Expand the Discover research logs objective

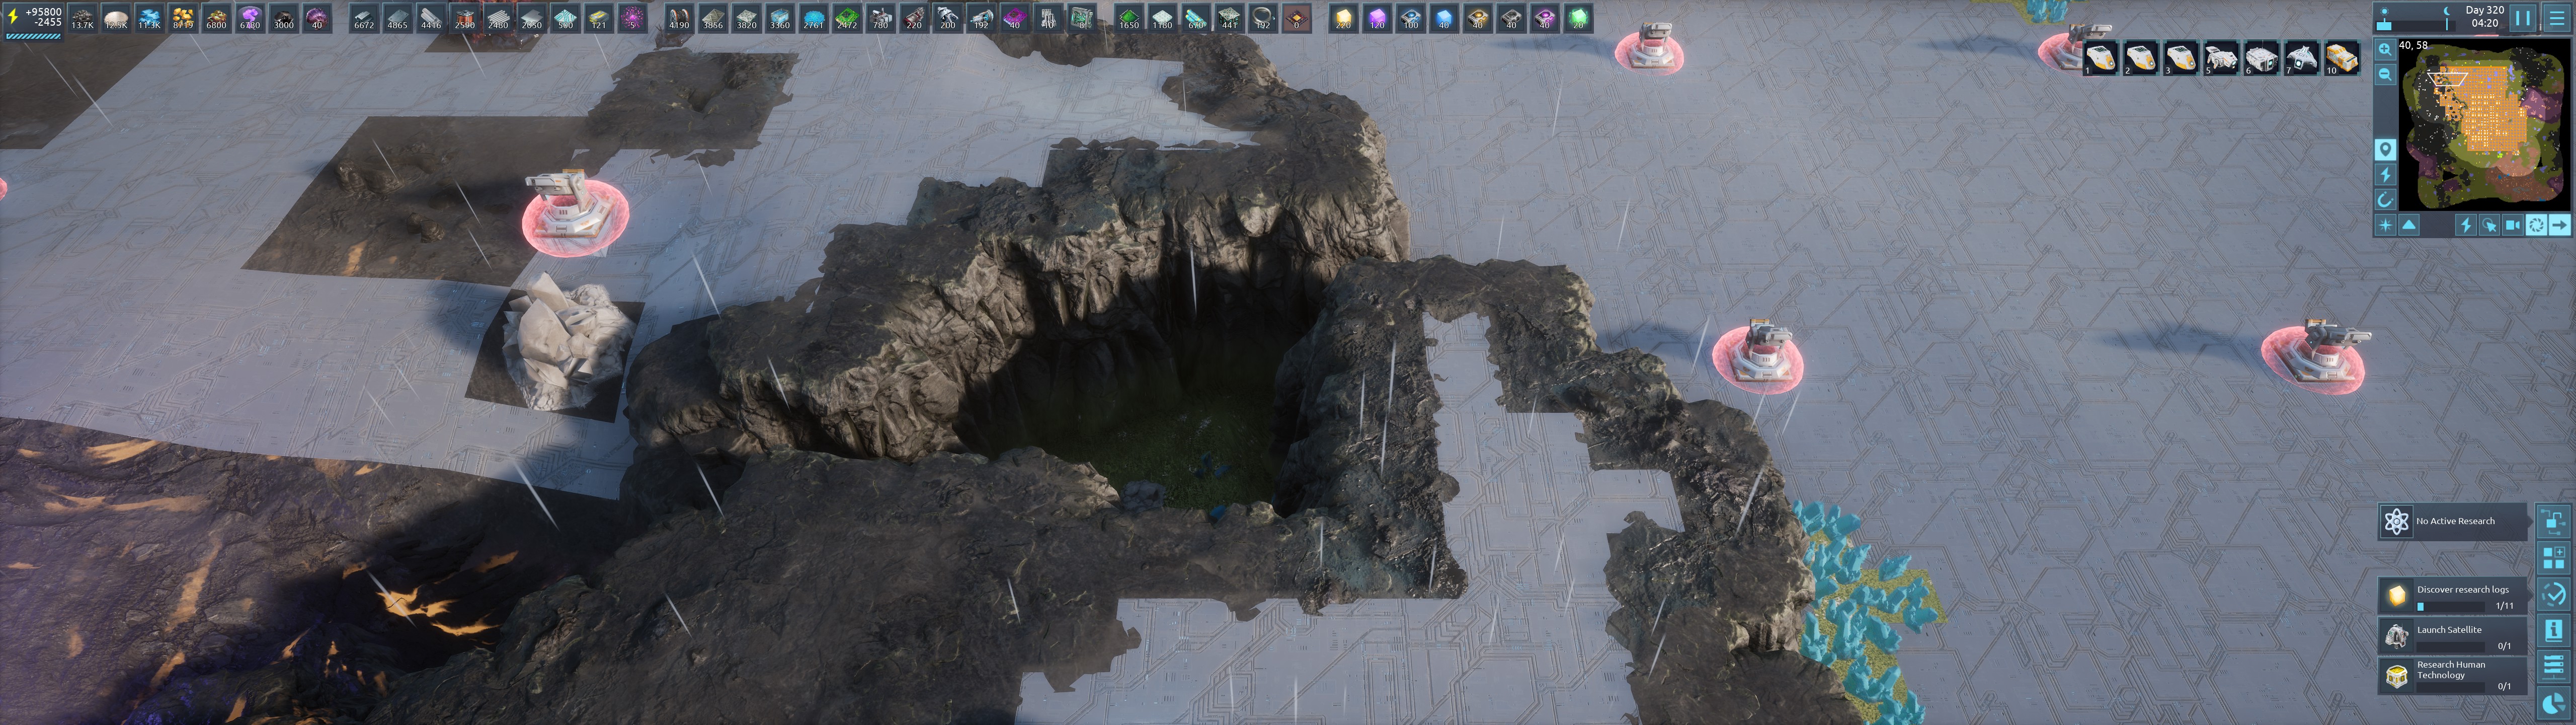click(x=2452, y=596)
